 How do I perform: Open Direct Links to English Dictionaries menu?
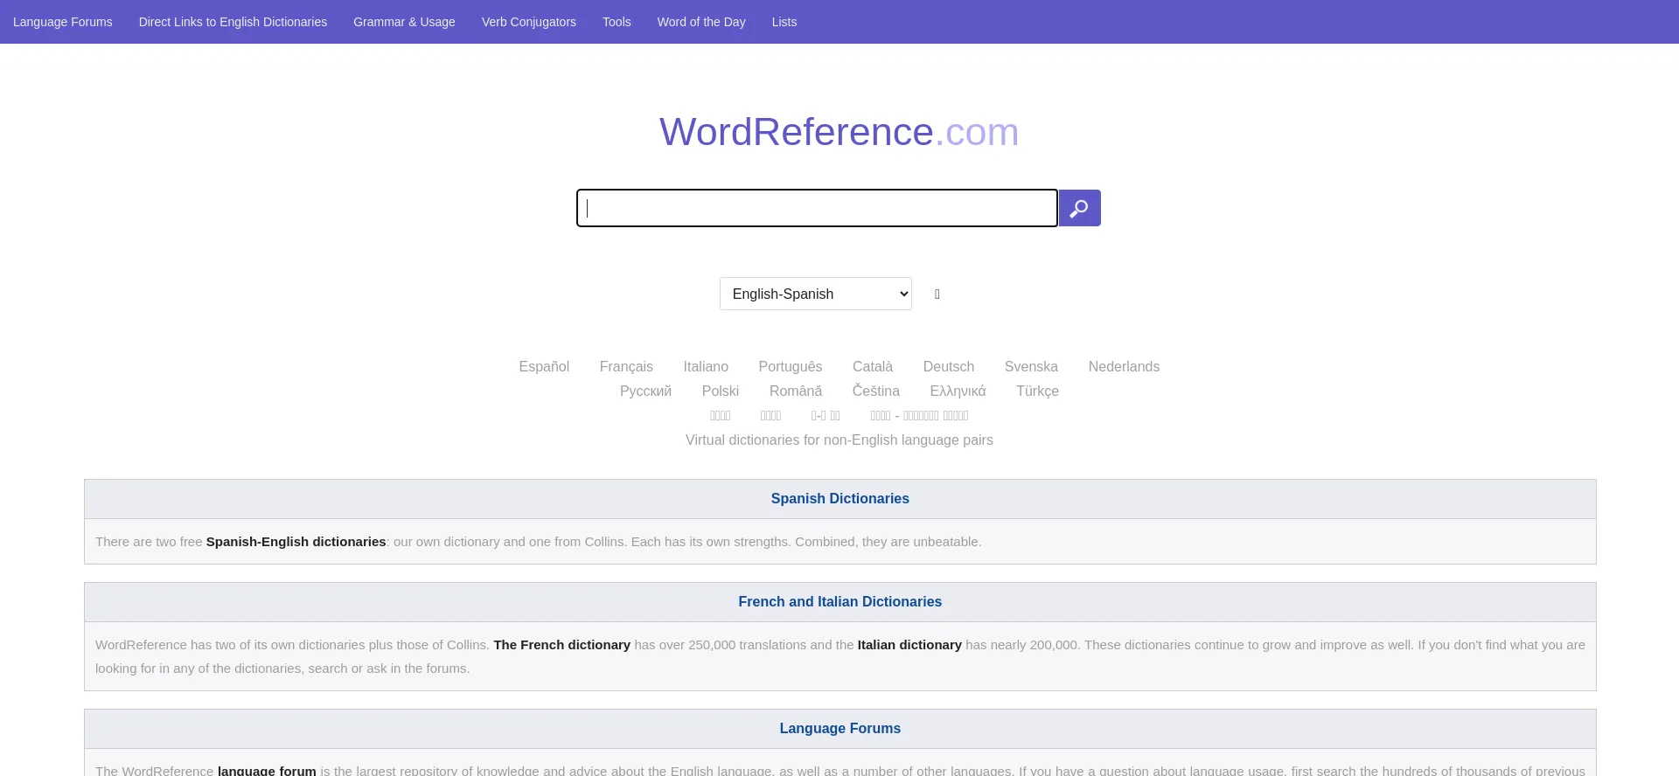(x=233, y=22)
